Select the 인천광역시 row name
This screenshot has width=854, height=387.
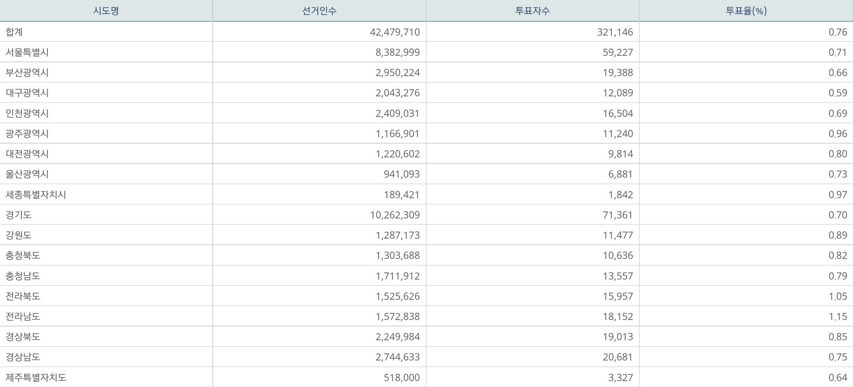27,113
